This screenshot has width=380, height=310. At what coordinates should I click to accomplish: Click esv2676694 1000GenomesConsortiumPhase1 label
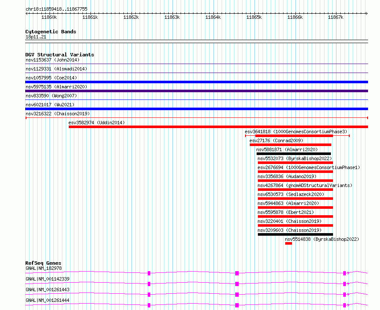(309, 167)
